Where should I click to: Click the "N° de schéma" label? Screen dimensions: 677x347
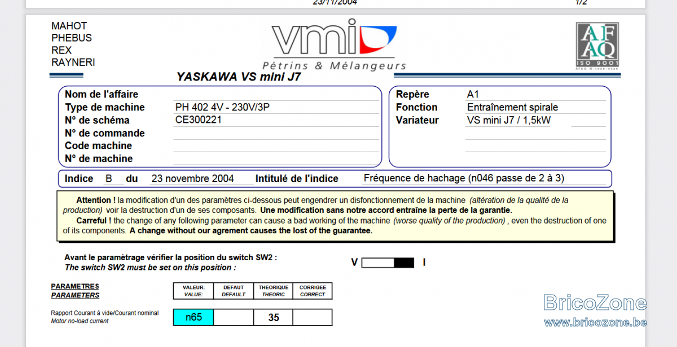coord(97,121)
